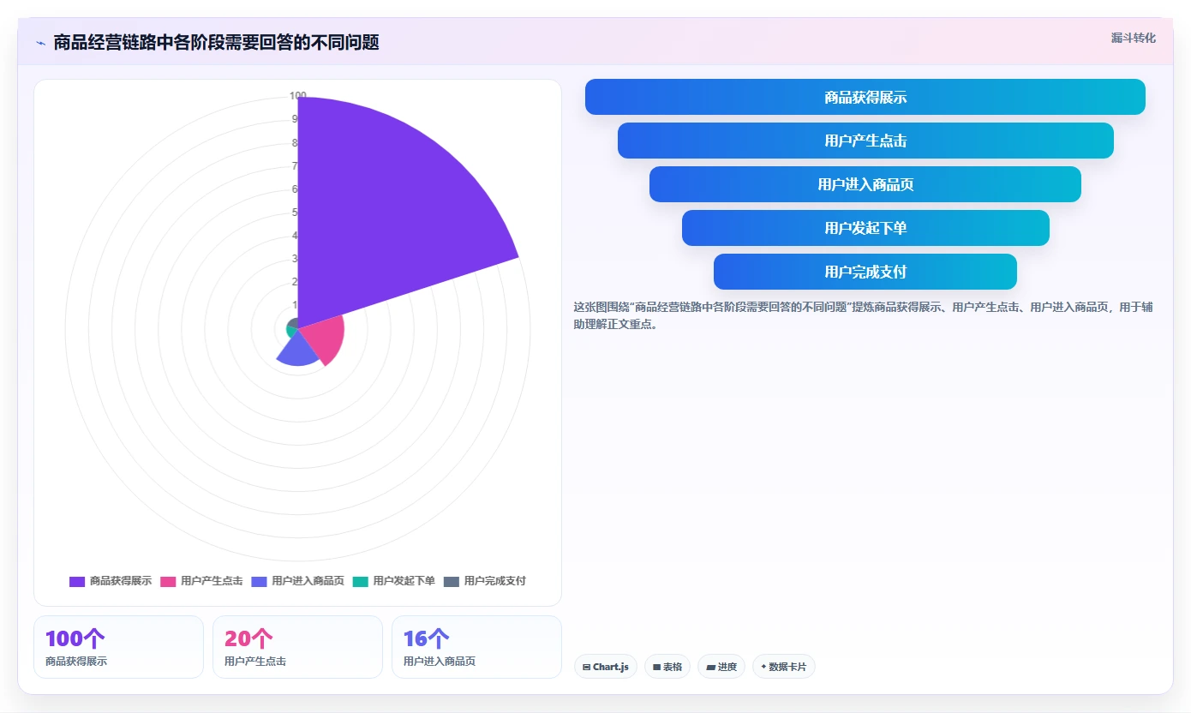The image size is (1191, 713).
Task: Click the 用户完成支付 funnel bar
Action: click(865, 272)
